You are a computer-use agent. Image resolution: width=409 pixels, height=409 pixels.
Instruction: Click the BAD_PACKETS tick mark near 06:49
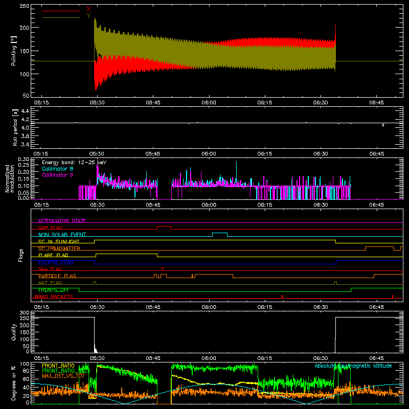[x=393, y=297]
